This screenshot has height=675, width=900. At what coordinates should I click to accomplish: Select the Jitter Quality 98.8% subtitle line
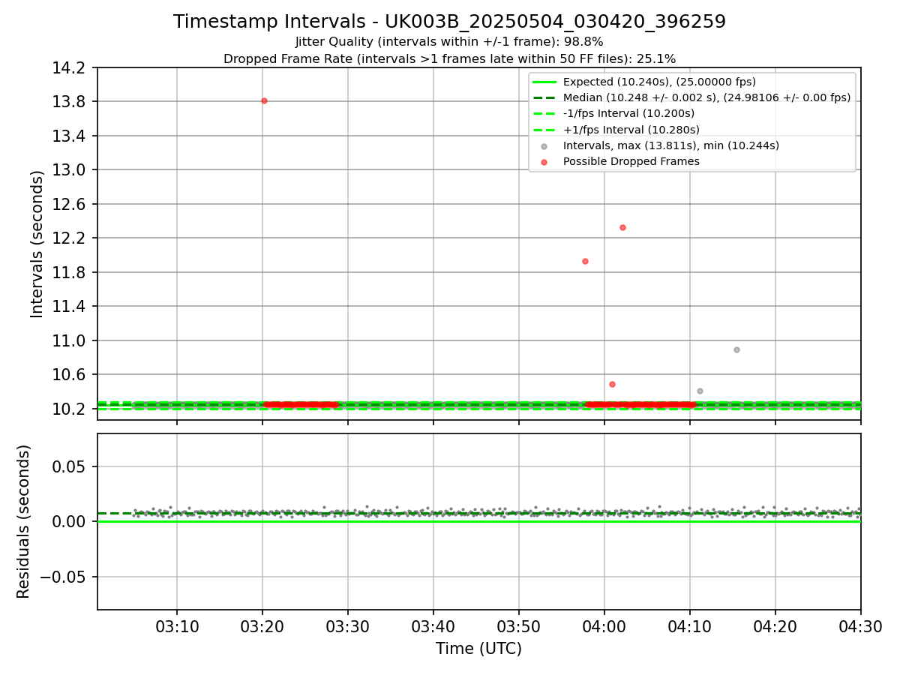(449, 42)
